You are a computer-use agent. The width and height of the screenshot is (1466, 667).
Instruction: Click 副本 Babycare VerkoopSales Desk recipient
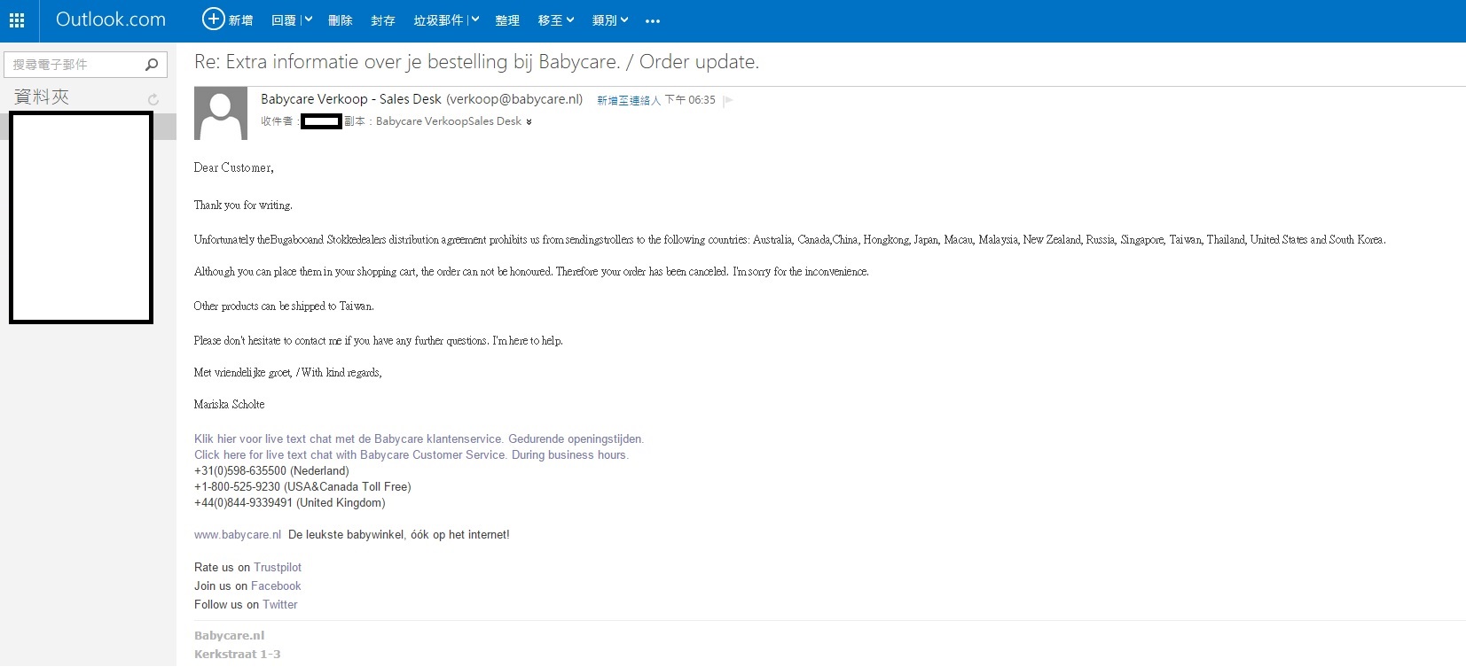point(433,121)
